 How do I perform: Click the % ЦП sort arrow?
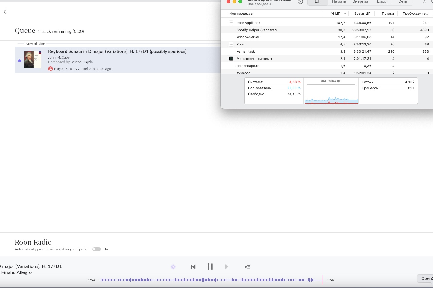point(345,14)
